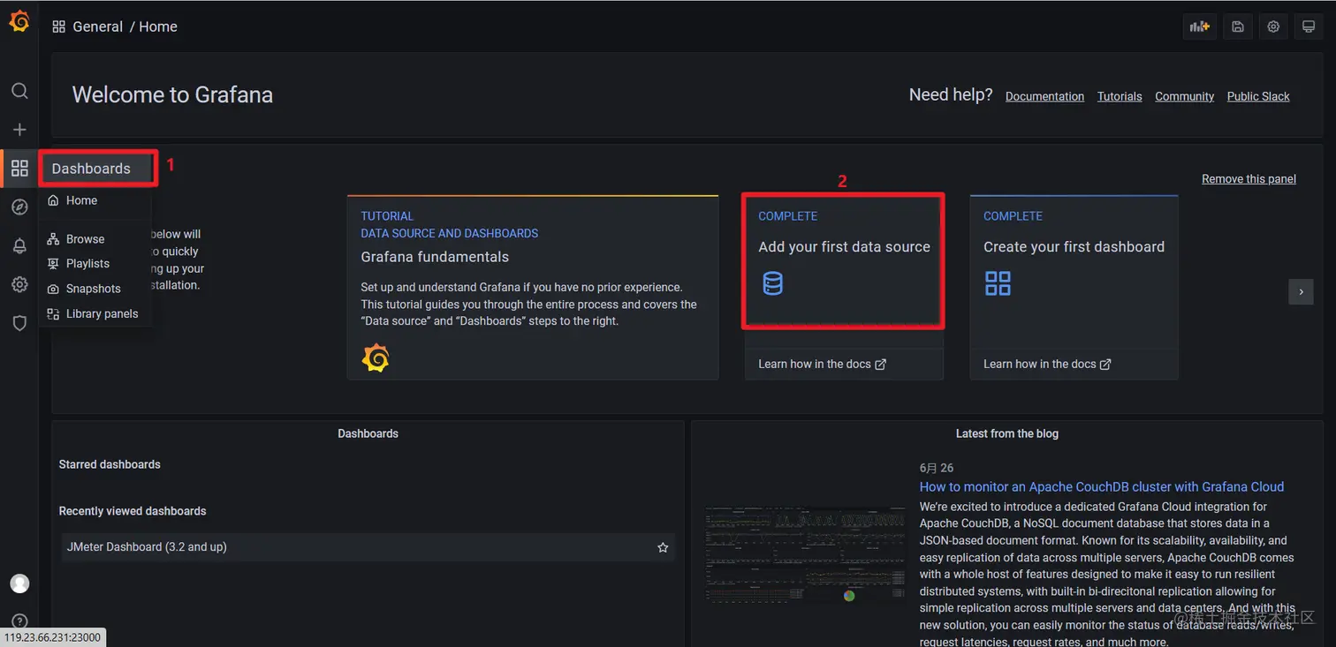Open the Server Admin shield icon
Image resolution: width=1336 pixels, height=647 pixels.
(19, 323)
